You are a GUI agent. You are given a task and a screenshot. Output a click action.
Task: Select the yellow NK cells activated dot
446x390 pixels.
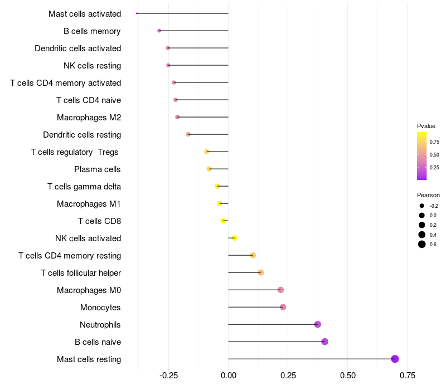[235, 238]
